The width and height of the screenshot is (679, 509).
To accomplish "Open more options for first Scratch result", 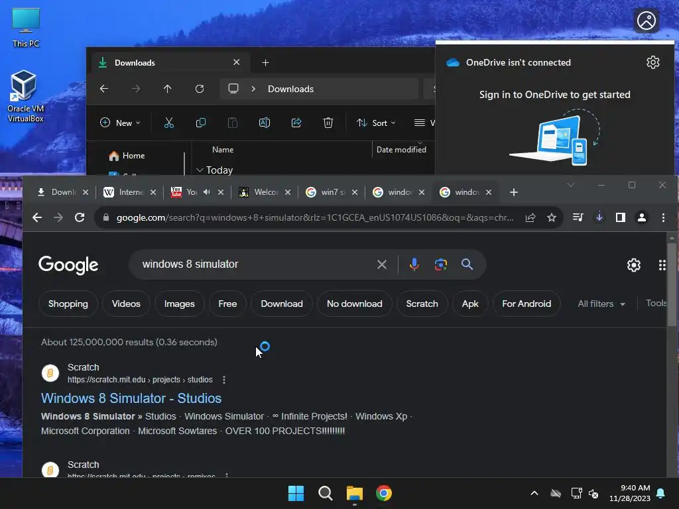I will coord(224,380).
